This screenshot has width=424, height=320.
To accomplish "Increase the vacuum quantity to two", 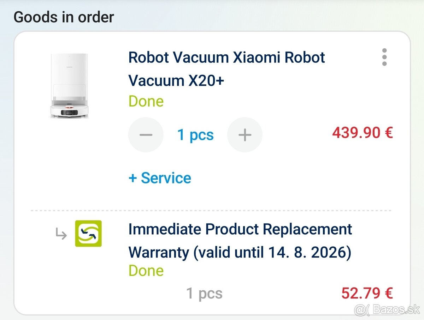I will [245, 134].
